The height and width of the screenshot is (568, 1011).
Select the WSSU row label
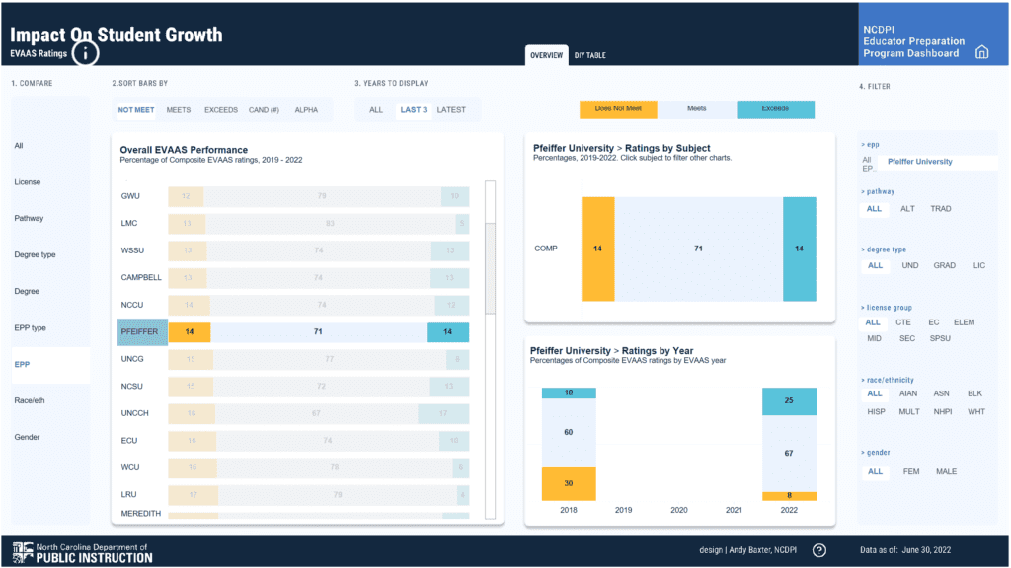pyautogui.click(x=133, y=250)
